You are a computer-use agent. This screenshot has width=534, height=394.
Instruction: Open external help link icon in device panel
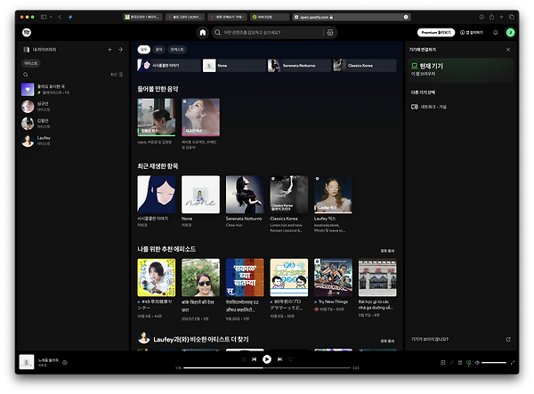(508, 339)
